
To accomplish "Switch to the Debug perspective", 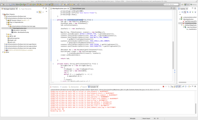I will [x=194, y=5].
